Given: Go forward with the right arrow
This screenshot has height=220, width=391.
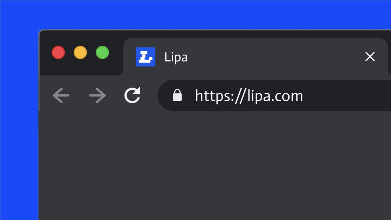Looking at the screenshot, I should click(x=97, y=95).
